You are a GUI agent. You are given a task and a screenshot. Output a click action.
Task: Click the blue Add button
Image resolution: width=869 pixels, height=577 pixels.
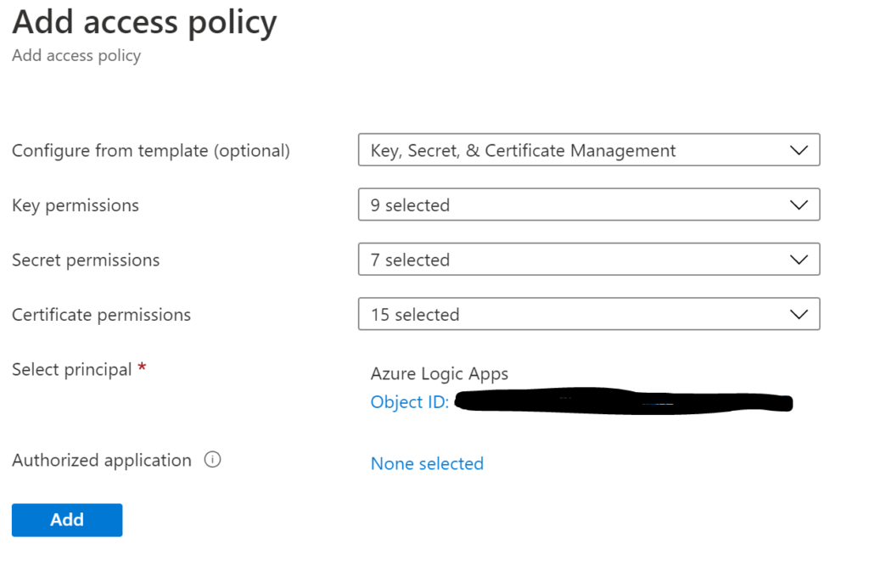coord(67,520)
